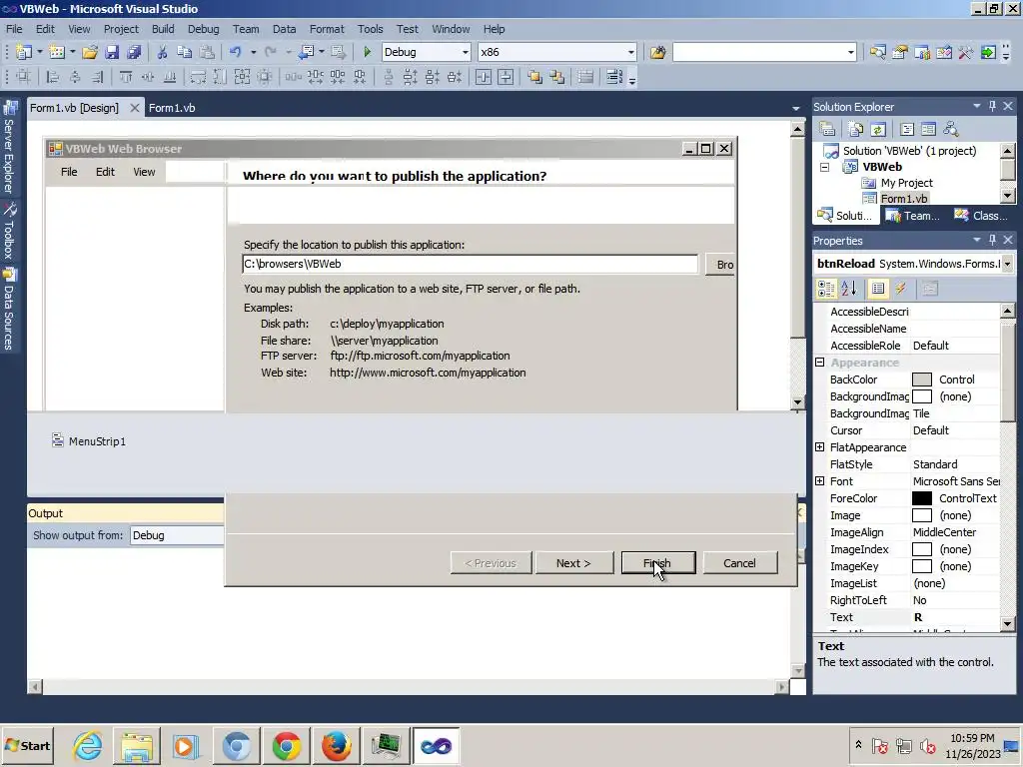This screenshot has height=767, width=1023.
Task: Open the Show output from dropdown
Action: [177, 535]
